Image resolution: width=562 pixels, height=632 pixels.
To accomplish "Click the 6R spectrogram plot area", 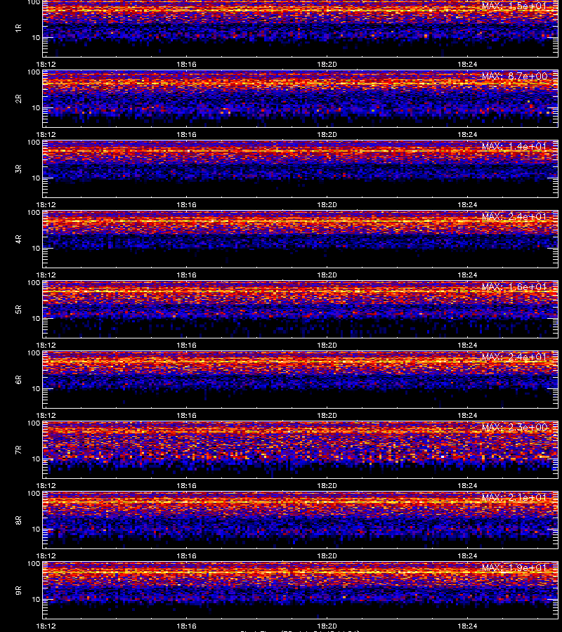I will click(x=301, y=379).
